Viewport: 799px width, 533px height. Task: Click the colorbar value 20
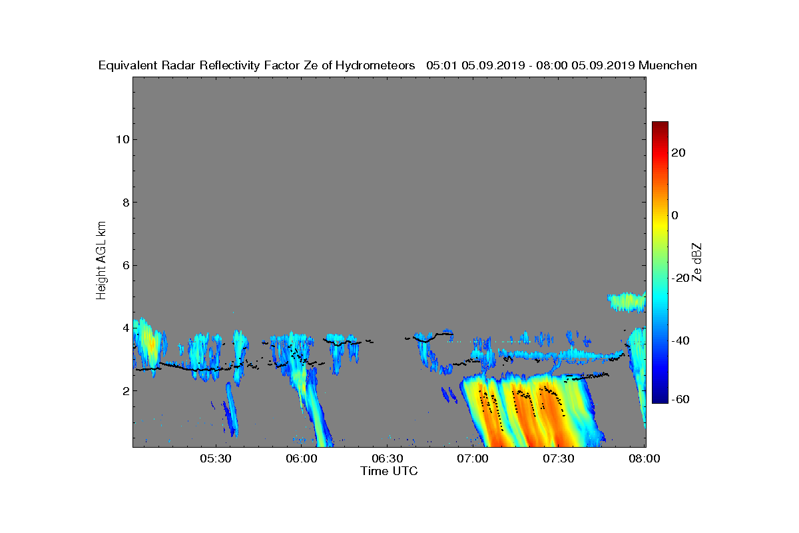679,153
